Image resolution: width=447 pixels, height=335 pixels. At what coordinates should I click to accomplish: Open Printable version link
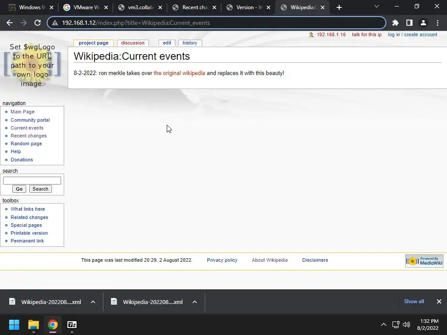click(x=29, y=233)
